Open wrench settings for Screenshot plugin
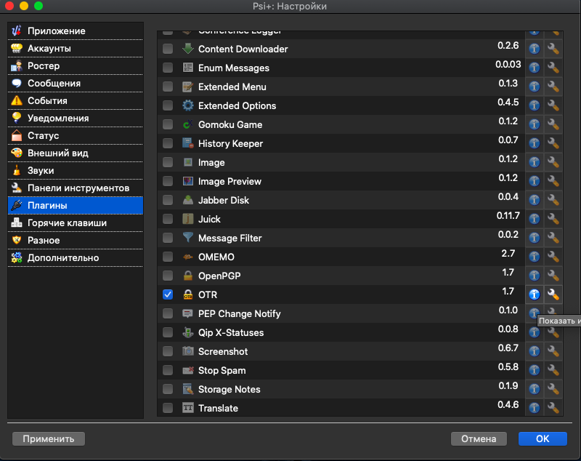 (x=553, y=351)
